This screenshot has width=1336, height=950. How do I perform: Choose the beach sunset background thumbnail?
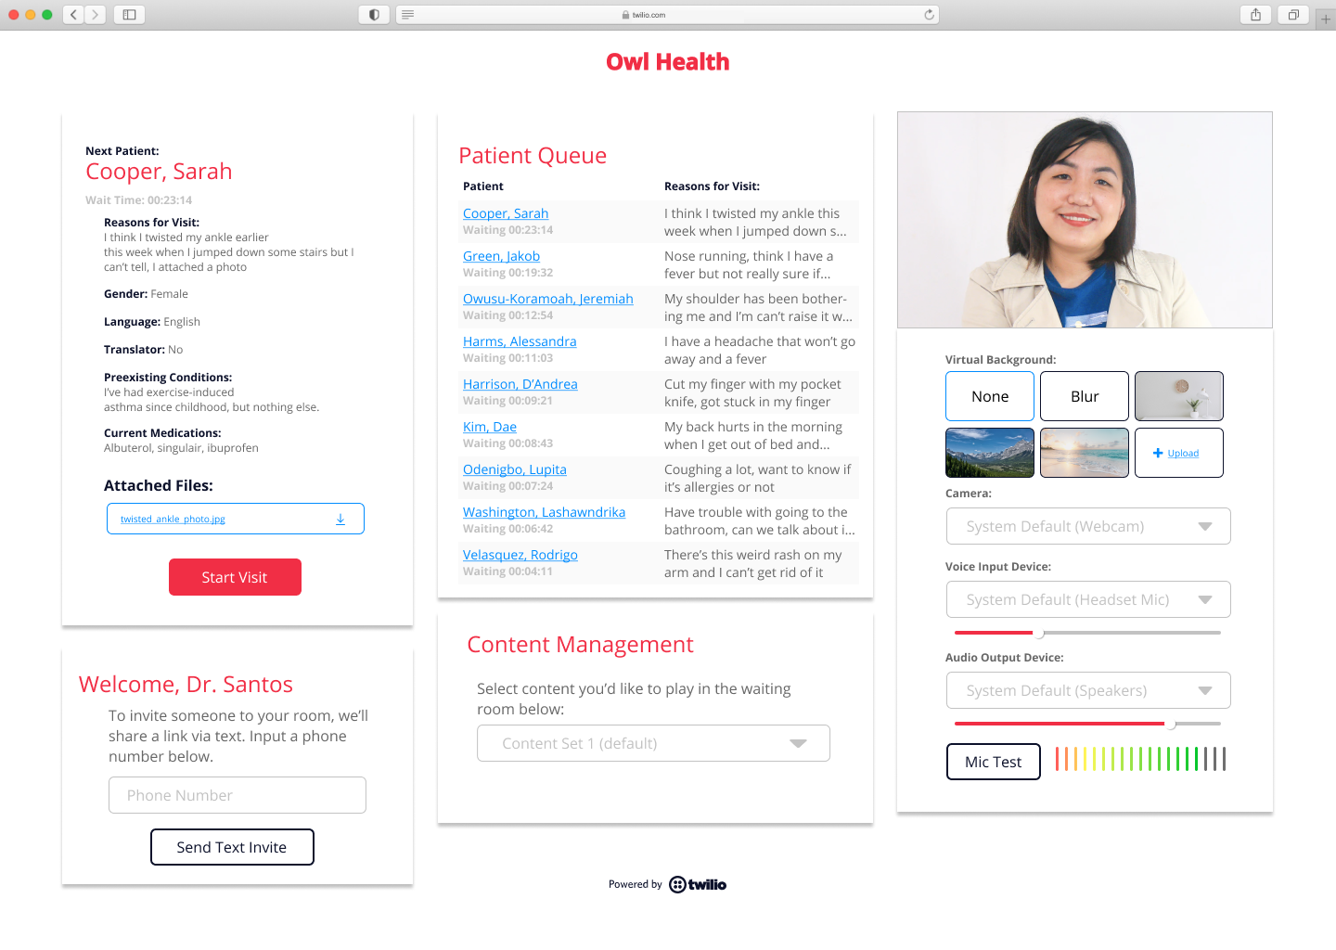pyautogui.click(x=1085, y=453)
